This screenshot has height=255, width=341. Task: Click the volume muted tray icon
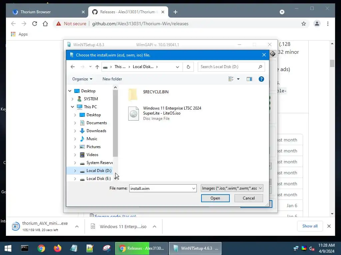pos(312,248)
